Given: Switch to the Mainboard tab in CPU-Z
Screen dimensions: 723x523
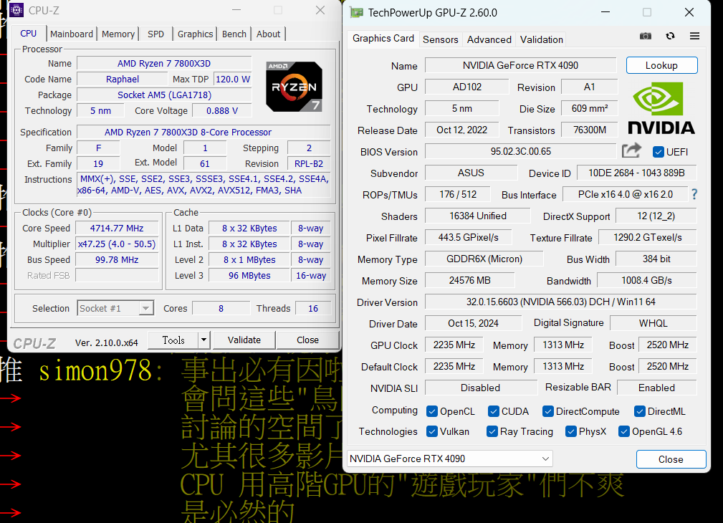Looking at the screenshot, I should pyautogui.click(x=72, y=34).
